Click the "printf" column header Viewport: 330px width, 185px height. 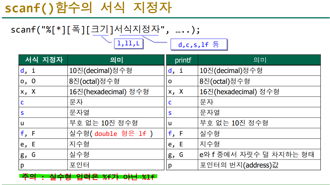tap(182, 60)
